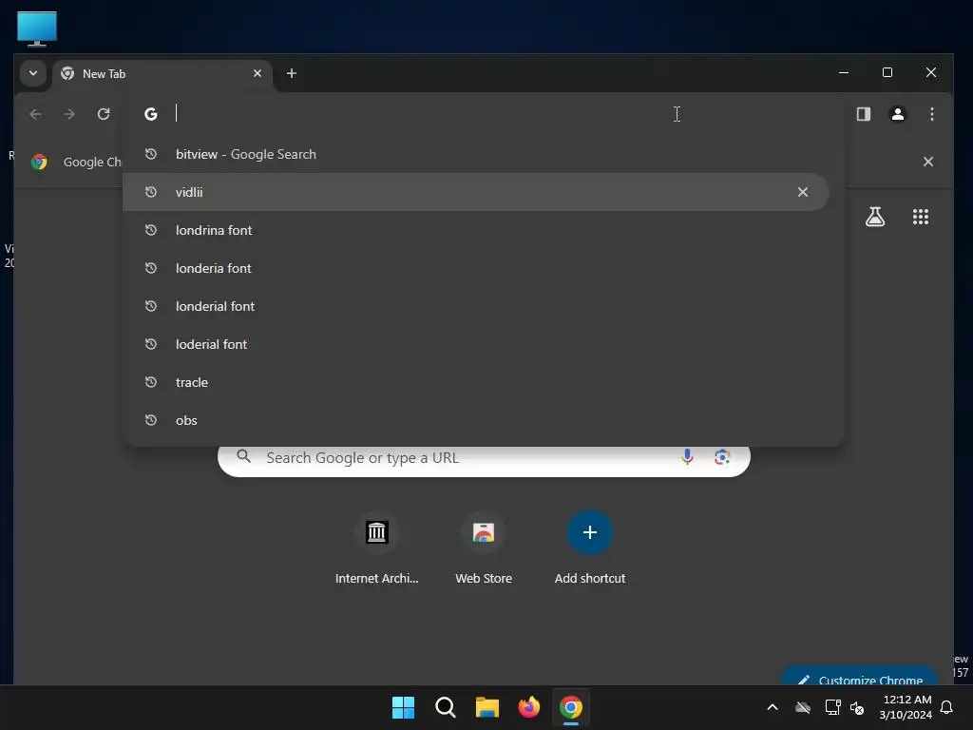Viewport: 973px width, 730px height.
Task: Click the 'Google Ch' infobar logo
Action: pyautogui.click(x=39, y=162)
